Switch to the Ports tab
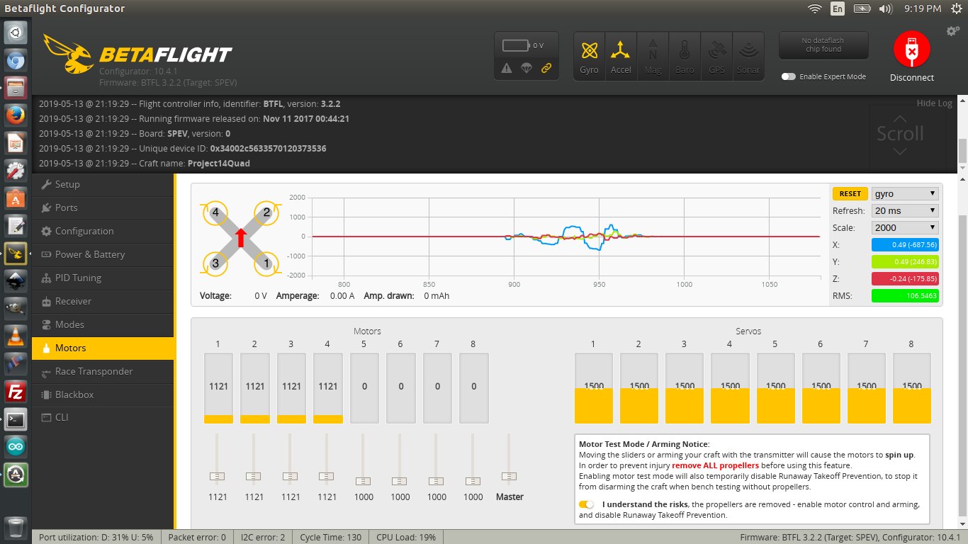This screenshot has height=544, width=968. click(103, 208)
